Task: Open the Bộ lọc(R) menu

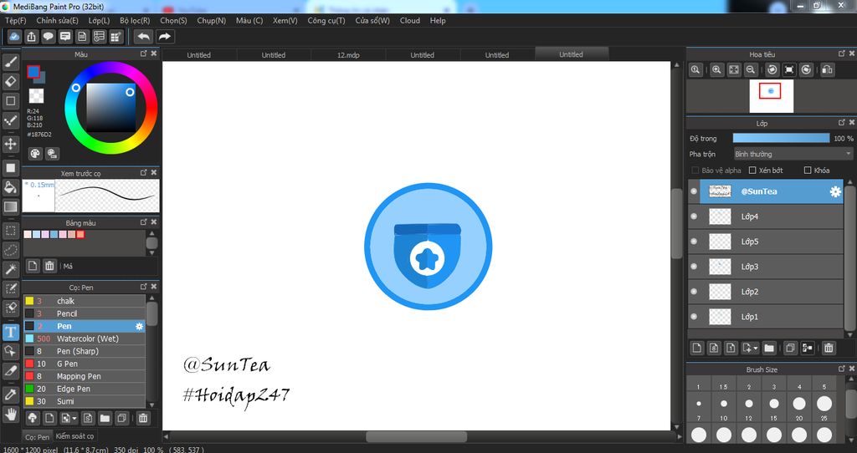Action: point(135,20)
